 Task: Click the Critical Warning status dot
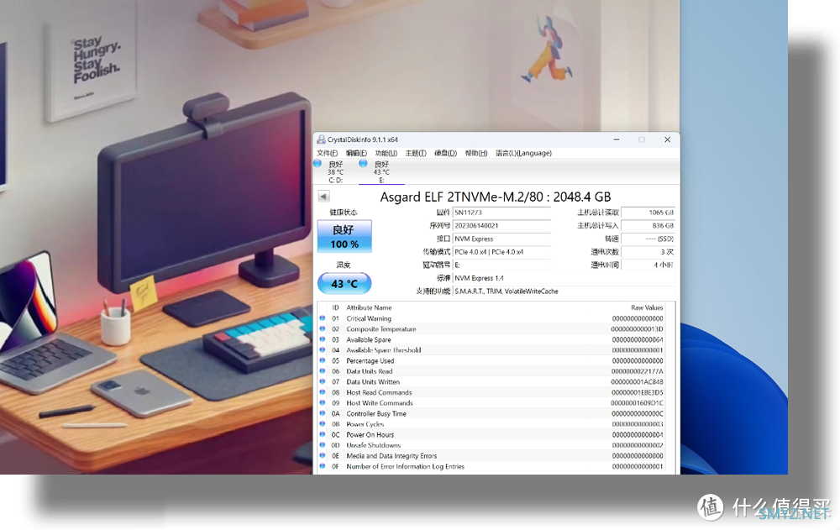tap(323, 318)
